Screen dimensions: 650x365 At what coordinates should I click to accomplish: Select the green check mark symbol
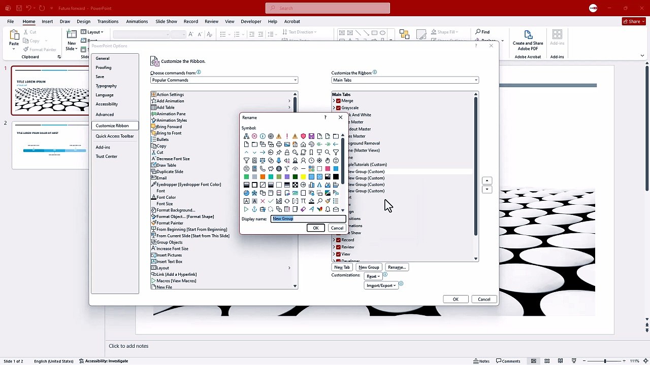pos(271,201)
